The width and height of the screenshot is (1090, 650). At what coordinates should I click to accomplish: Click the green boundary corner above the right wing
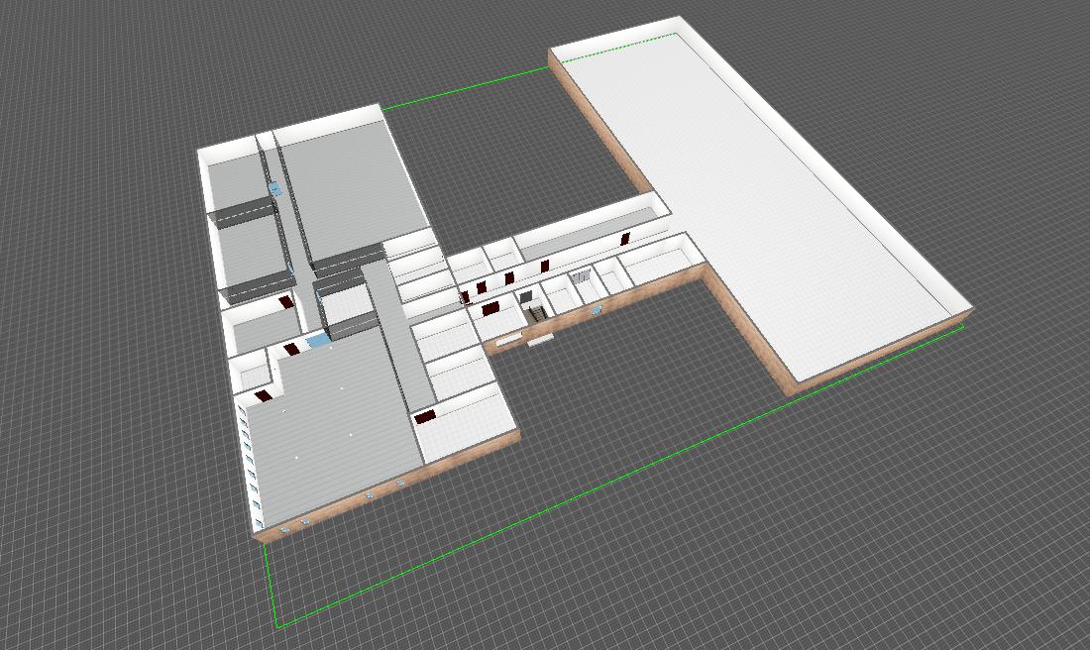[677, 34]
